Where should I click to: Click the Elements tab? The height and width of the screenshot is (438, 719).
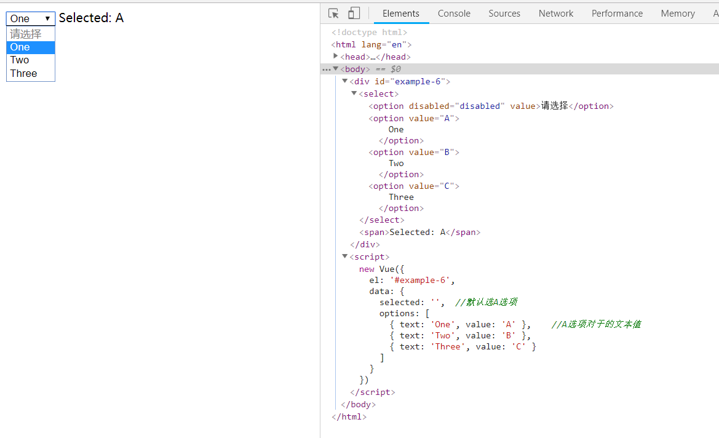click(x=400, y=14)
